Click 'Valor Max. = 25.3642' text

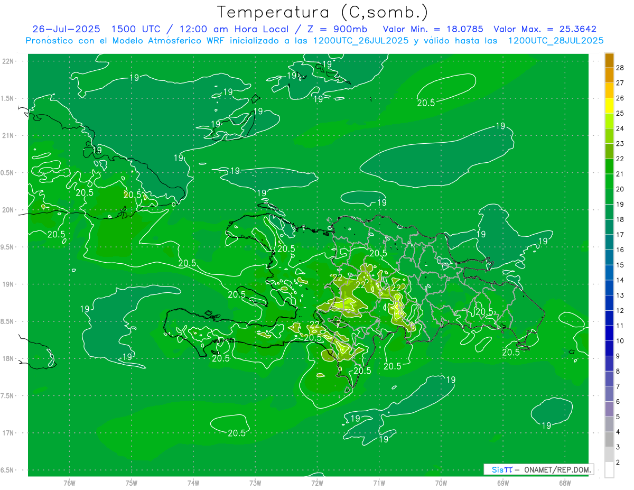point(545,29)
